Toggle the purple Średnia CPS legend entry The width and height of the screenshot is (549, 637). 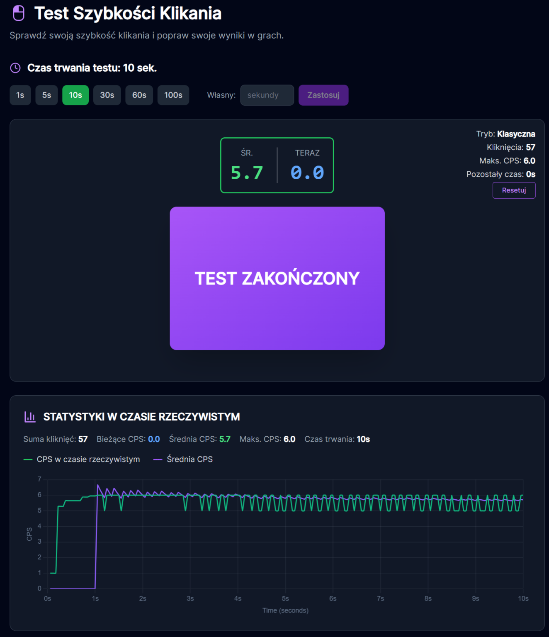coord(183,459)
